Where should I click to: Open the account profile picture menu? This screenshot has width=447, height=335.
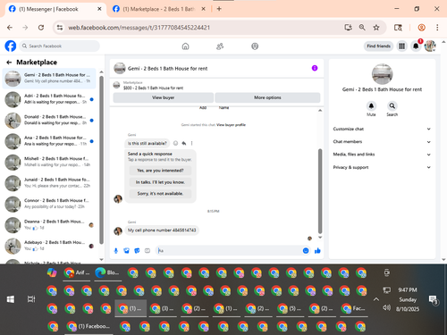(430, 46)
